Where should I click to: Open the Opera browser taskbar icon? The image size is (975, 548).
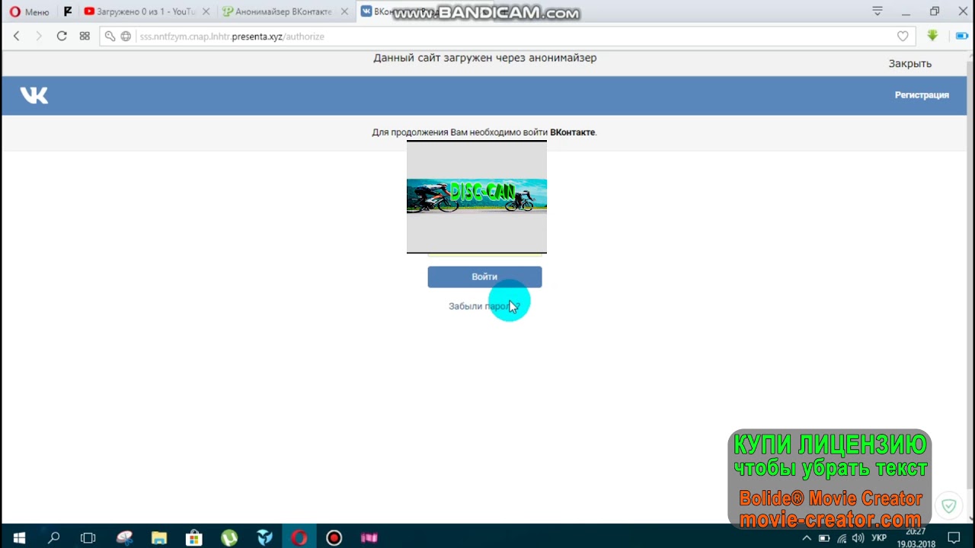(299, 537)
